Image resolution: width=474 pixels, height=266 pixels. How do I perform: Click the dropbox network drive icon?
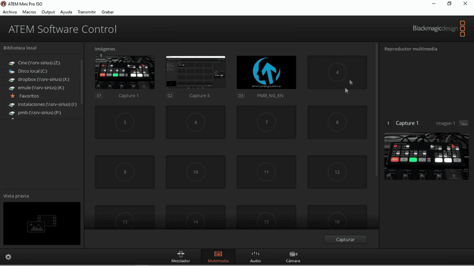point(12,79)
